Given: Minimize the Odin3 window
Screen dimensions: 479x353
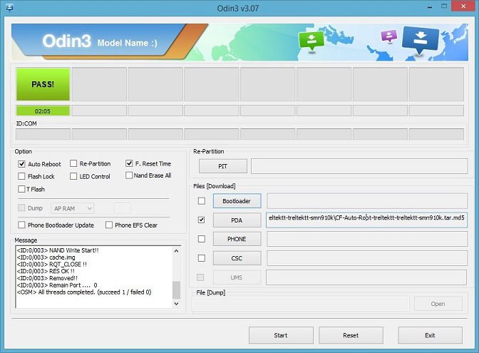Looking at the screenshot, I should 430,6.
